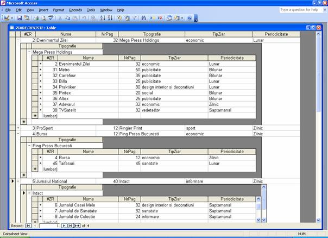Click the Sort Descending icon
This screenshot has height=238, width=328.
[x=110, y=18]
